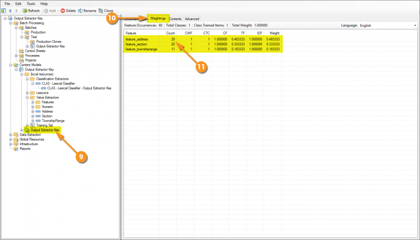Click the Global Resources folder icon
Screen dimensions: 420x240
click(x=16, y=139)
